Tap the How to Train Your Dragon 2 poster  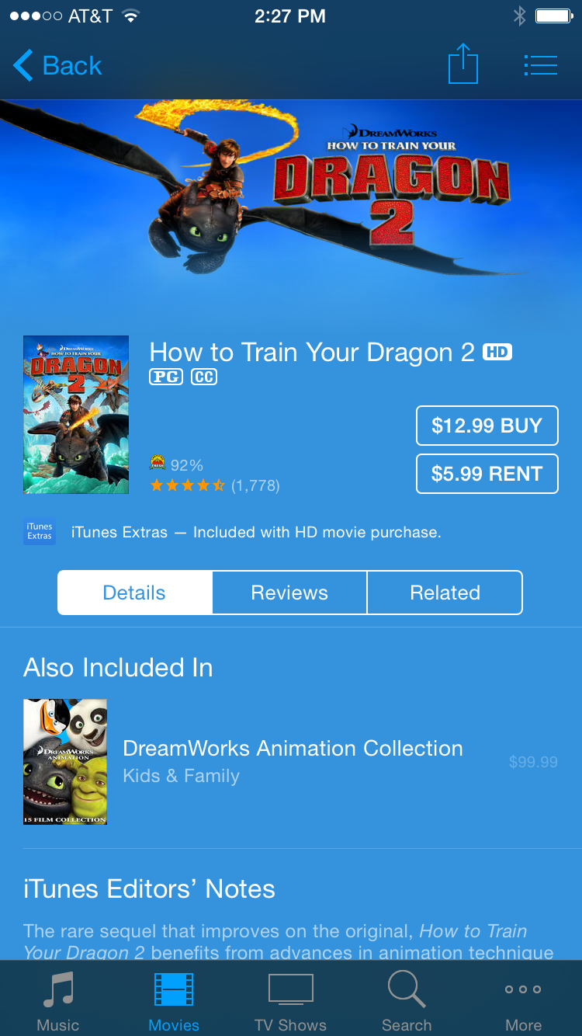(76, 415)
